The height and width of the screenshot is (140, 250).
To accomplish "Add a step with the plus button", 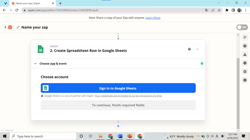I will click(118, 126).
